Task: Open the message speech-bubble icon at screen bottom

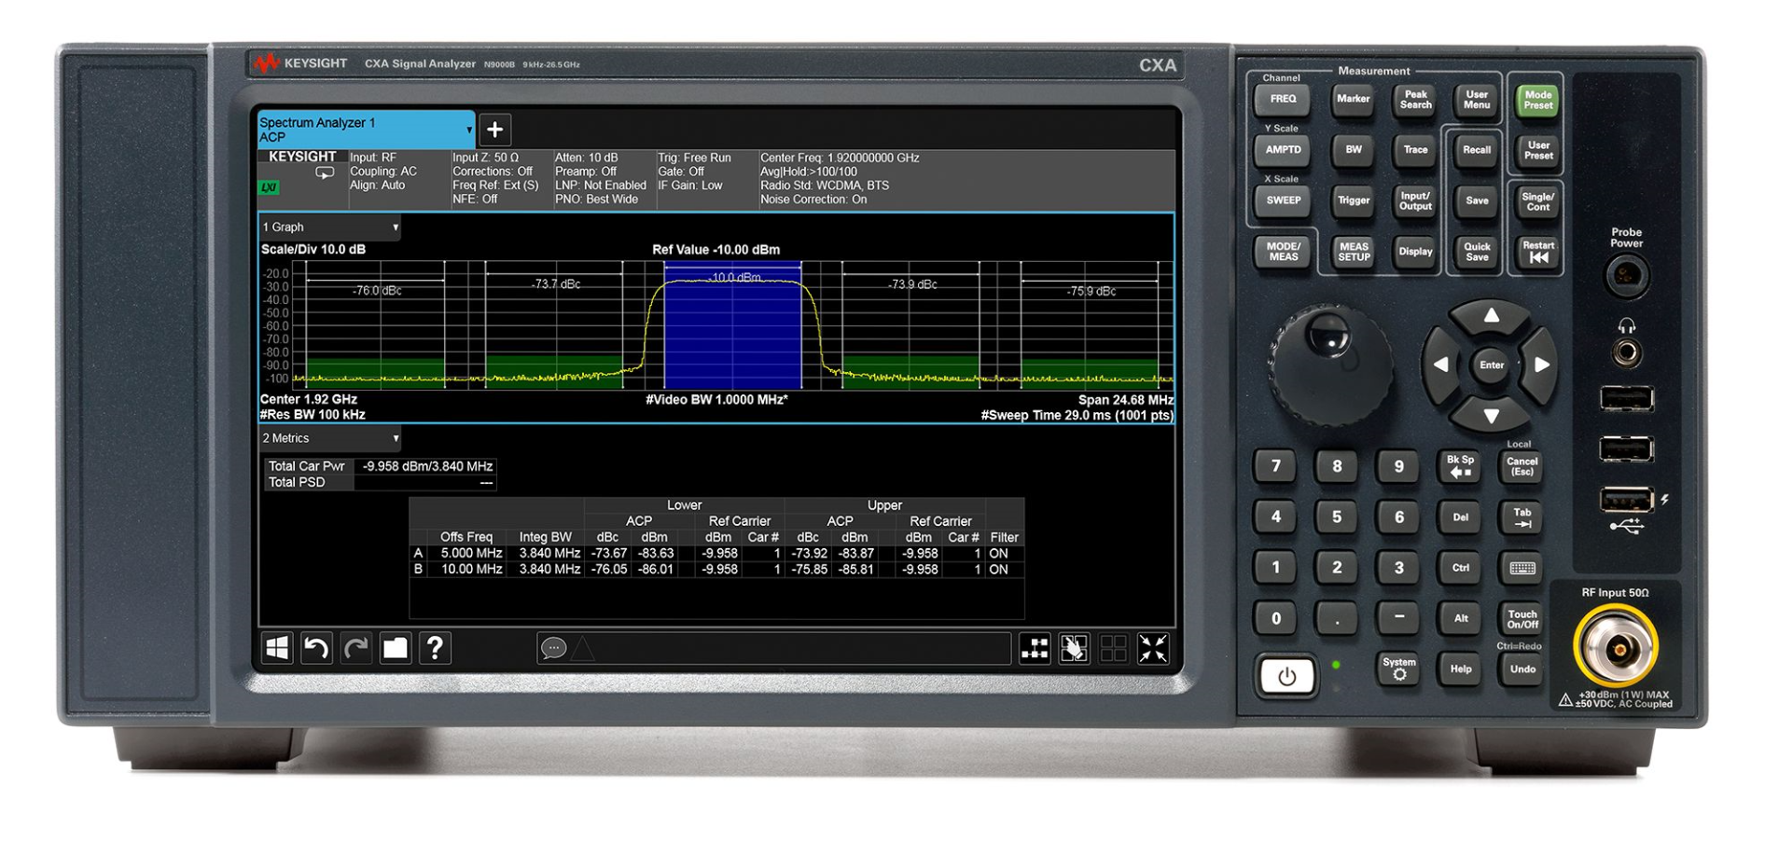Action: pyautogui.click(x=552, y=648)
